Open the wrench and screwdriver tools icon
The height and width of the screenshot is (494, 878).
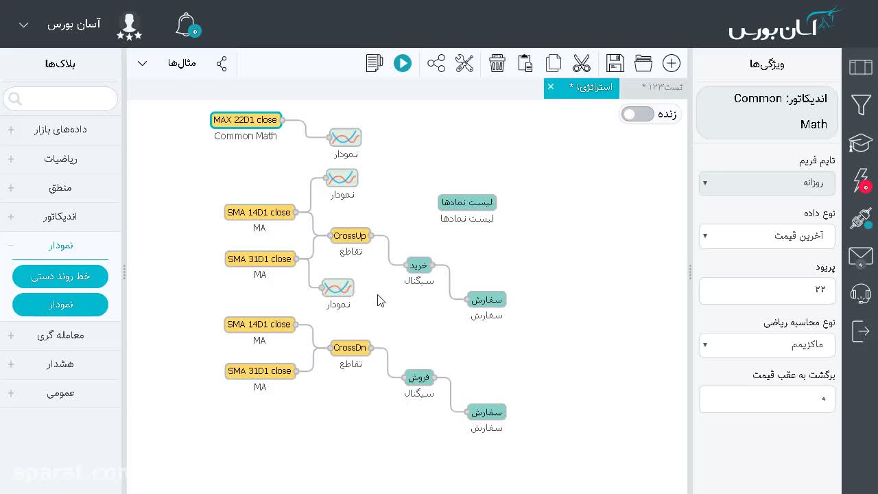pyautogui.click(x=464, y=64)
